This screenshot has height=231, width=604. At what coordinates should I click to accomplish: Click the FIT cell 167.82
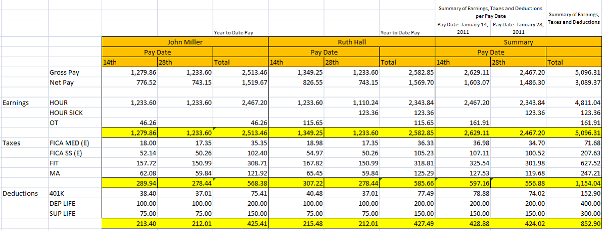click(296, 163)
